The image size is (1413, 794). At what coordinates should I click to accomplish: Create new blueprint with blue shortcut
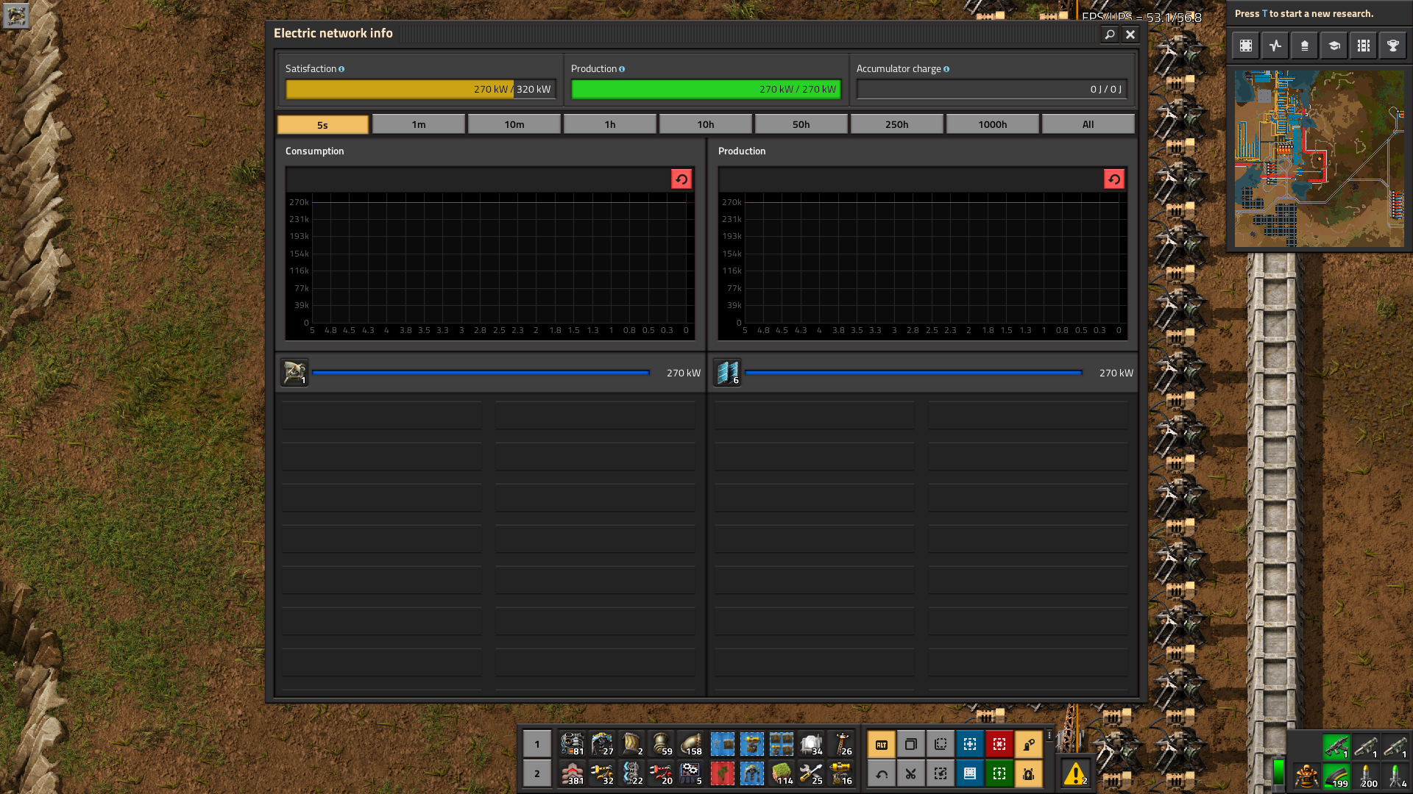coord(970,745)
